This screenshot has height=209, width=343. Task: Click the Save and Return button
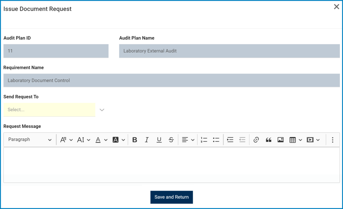point(171,197)
